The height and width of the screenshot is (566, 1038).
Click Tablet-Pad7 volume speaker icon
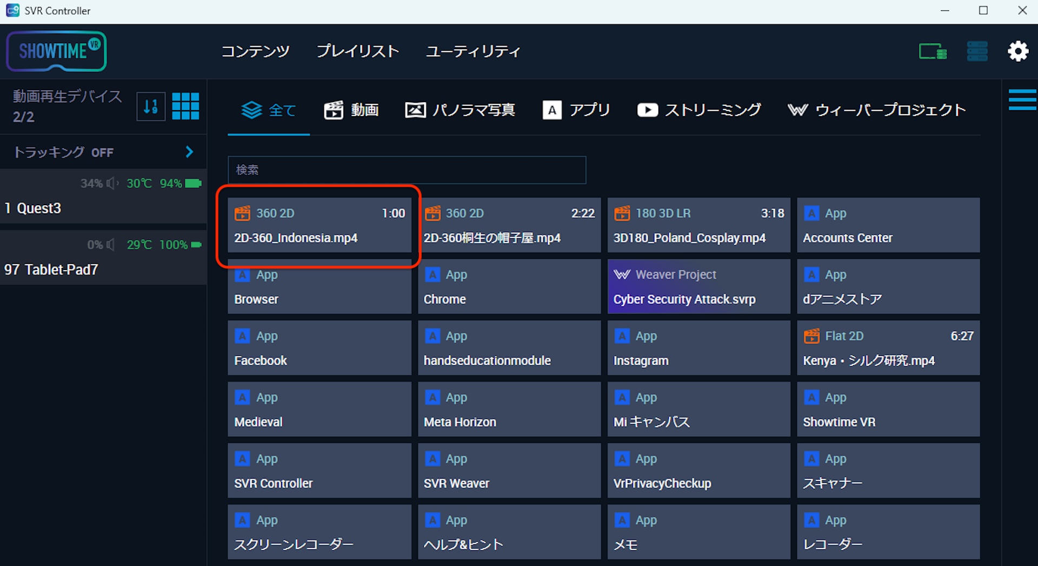pyautogui.click(x=111, y=245)
